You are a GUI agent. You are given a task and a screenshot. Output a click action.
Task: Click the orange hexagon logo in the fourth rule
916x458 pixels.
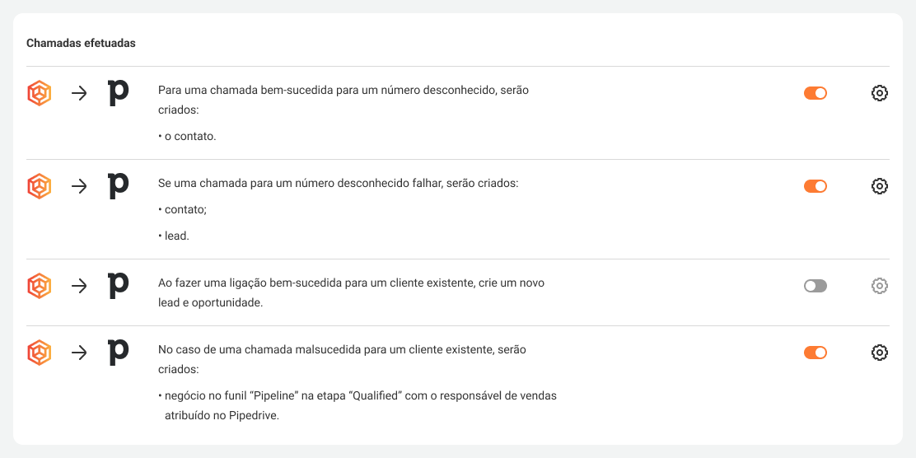[x=40, y=353]
